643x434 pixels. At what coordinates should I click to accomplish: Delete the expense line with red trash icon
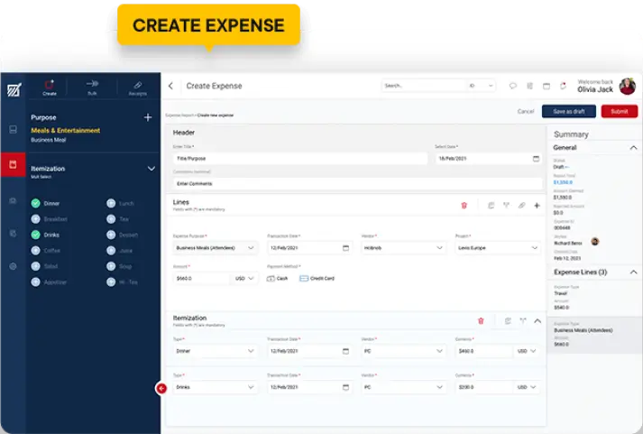(x=464, y=206)
